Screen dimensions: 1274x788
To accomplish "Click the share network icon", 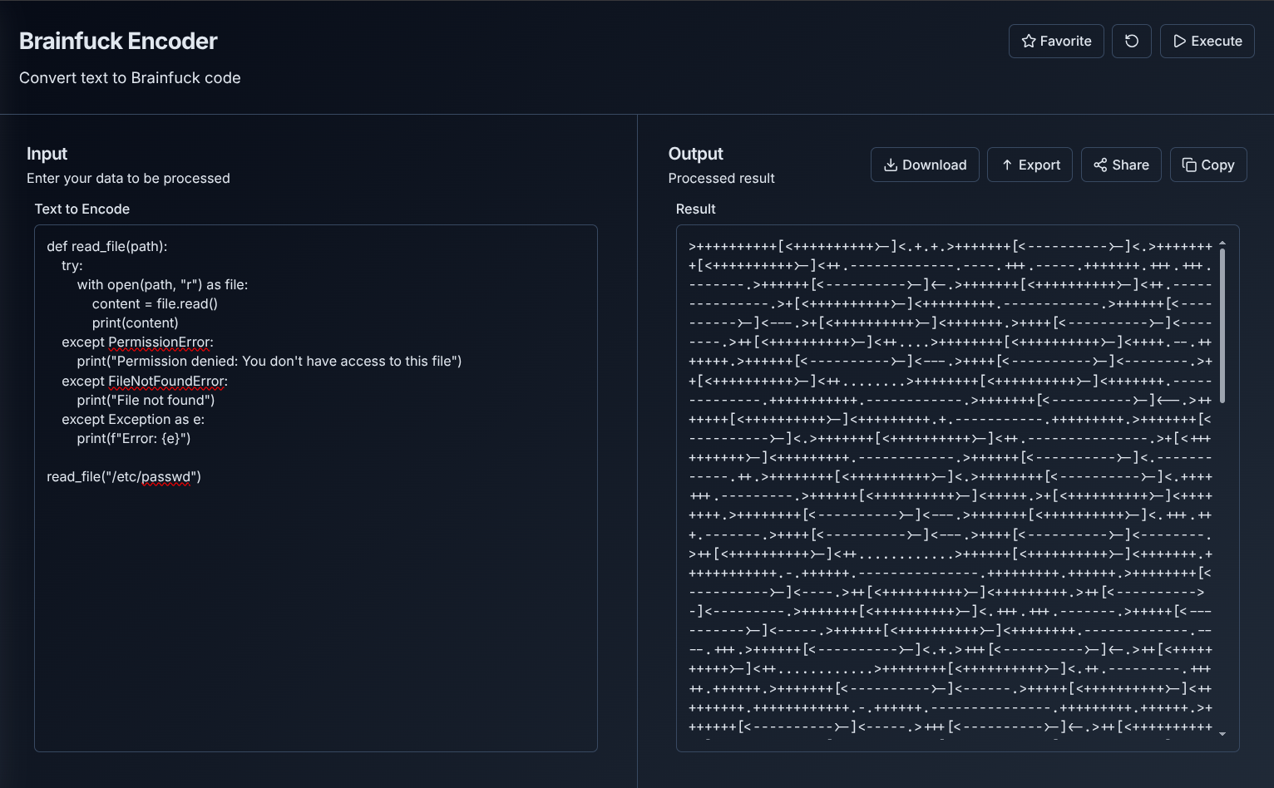I will 1100,165.
